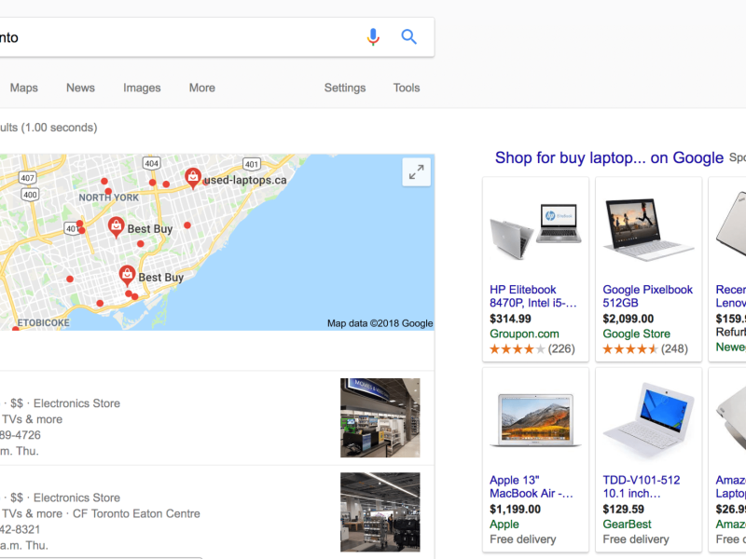Click the Google Pixelbook product image
This screenshot has height=559, width=746.
point(648,229)
